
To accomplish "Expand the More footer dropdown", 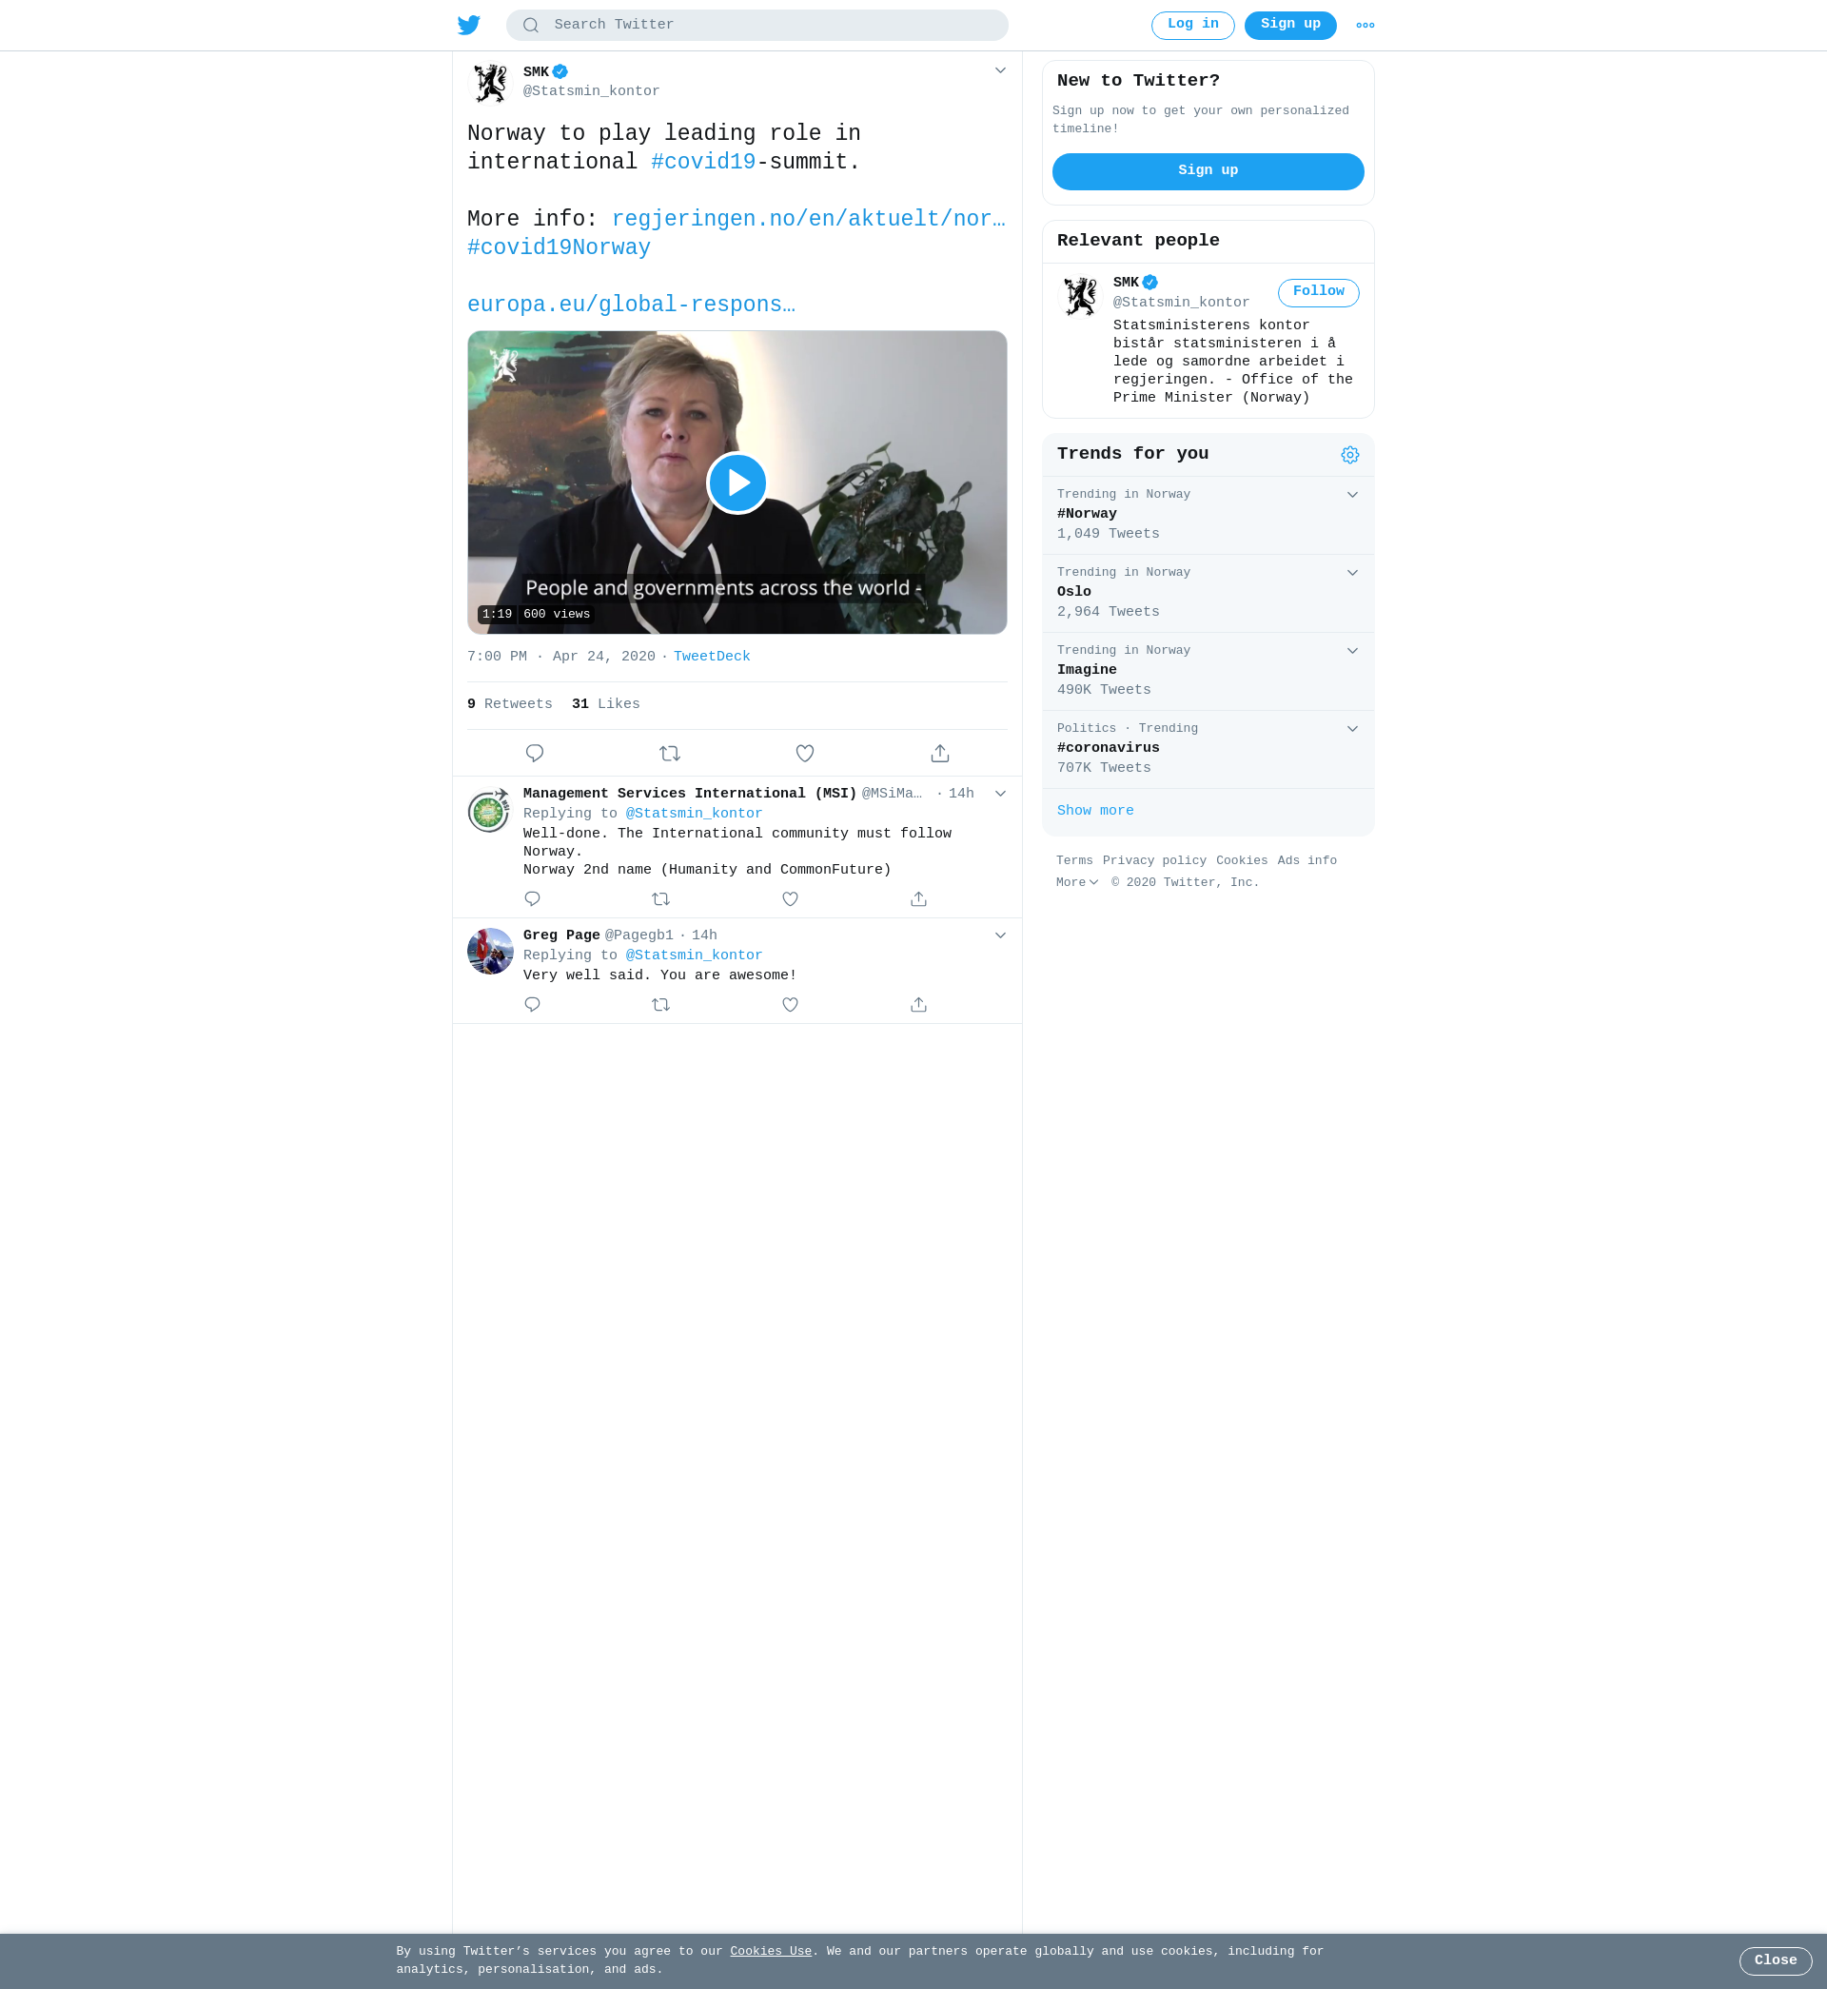I will [x=1077, y=883].
